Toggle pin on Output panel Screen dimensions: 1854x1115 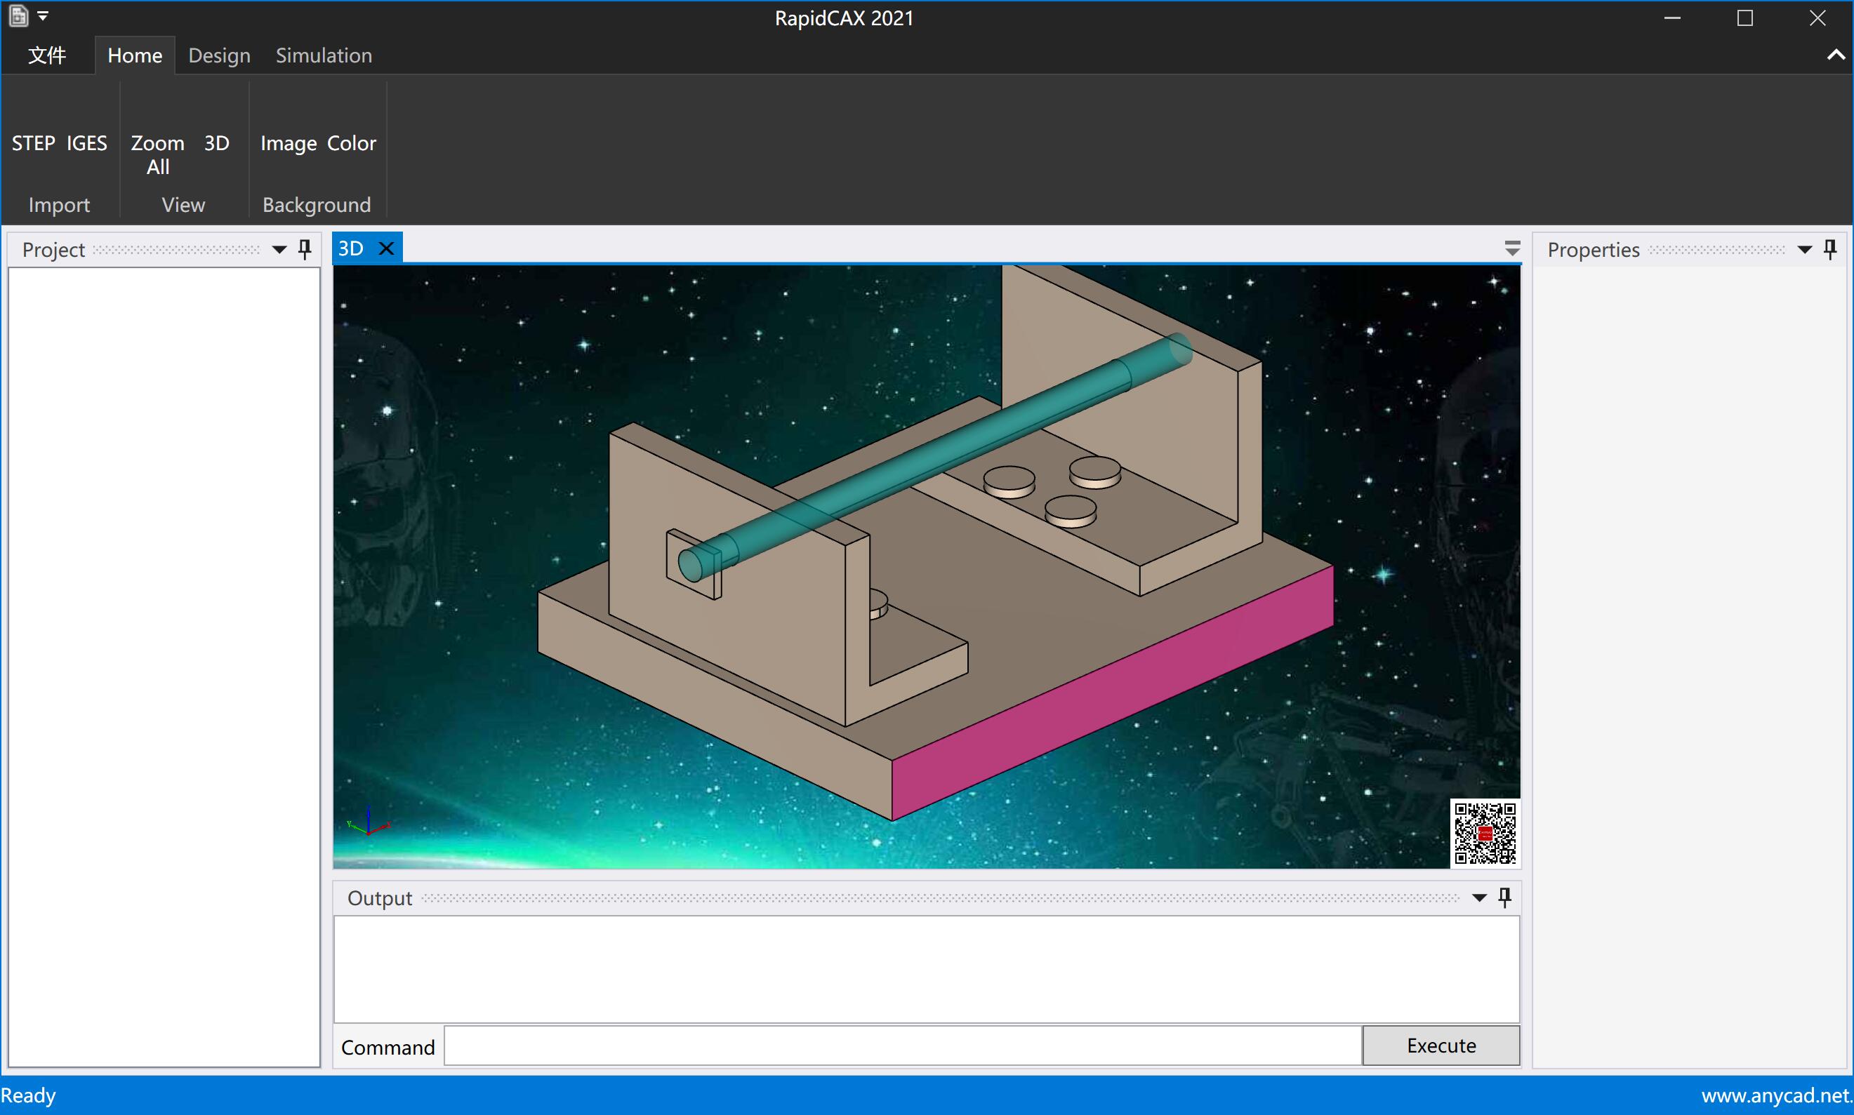pyautogui.click(x=1504, y=897)
